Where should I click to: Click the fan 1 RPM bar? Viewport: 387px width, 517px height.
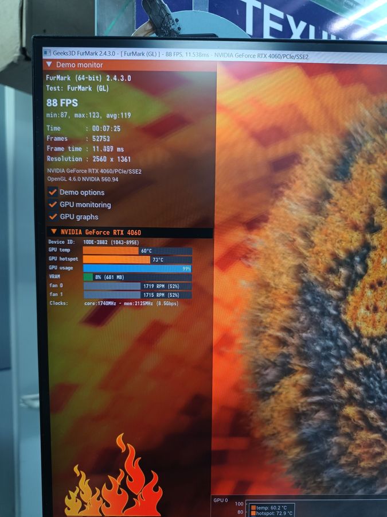tap(112, 295)
